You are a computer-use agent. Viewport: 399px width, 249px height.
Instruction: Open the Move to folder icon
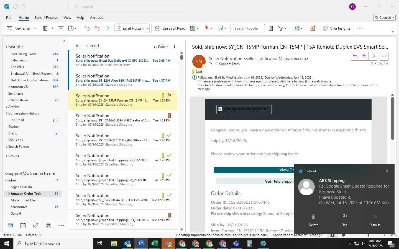coord(71,28)
